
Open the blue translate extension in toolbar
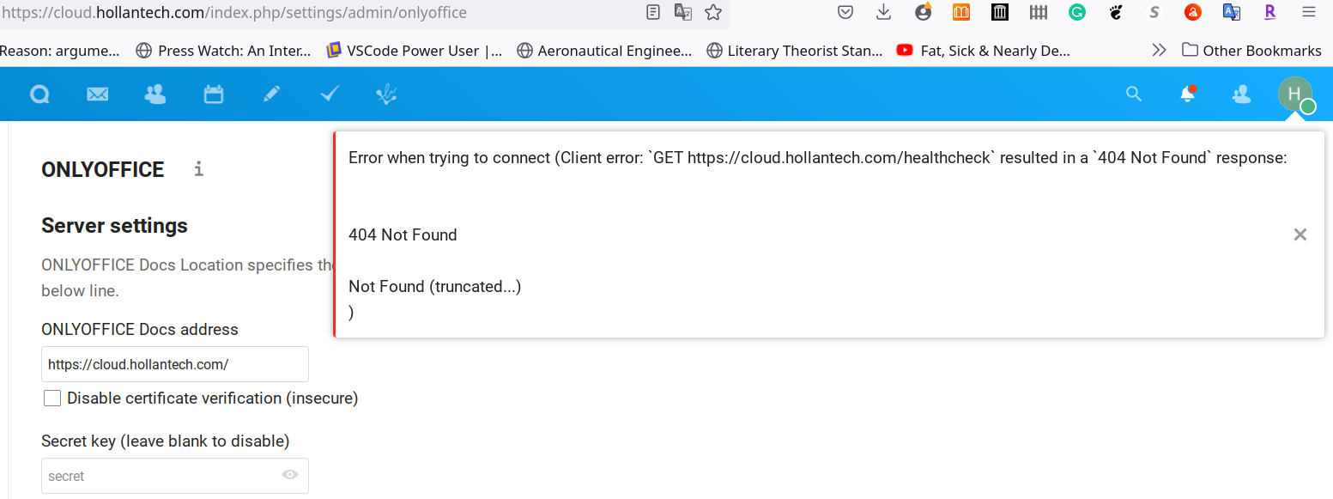click(1232, 12)
